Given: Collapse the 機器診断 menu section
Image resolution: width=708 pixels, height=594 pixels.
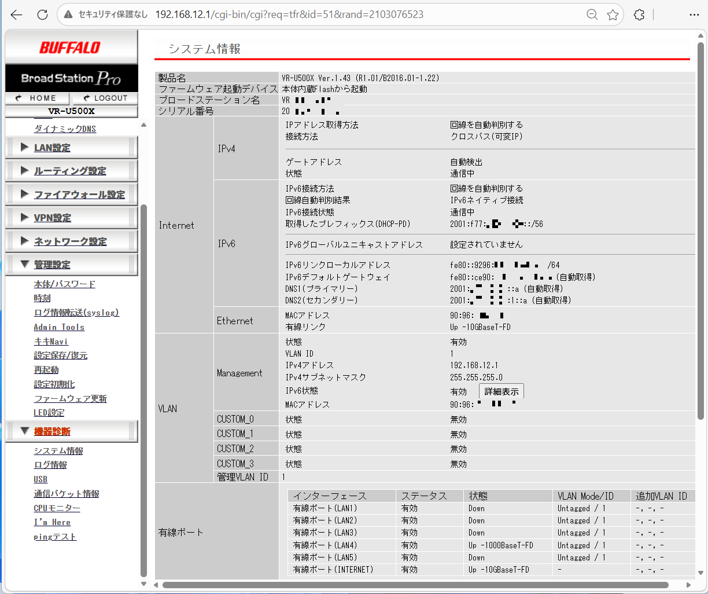Looking at the screenshot, I should 52,431.
